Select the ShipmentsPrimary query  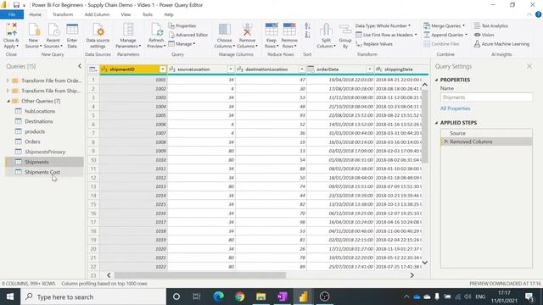pyautogui.click(x=44, y=152)
